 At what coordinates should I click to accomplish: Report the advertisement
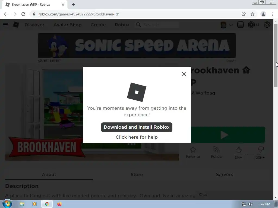[x=231, y=61]
